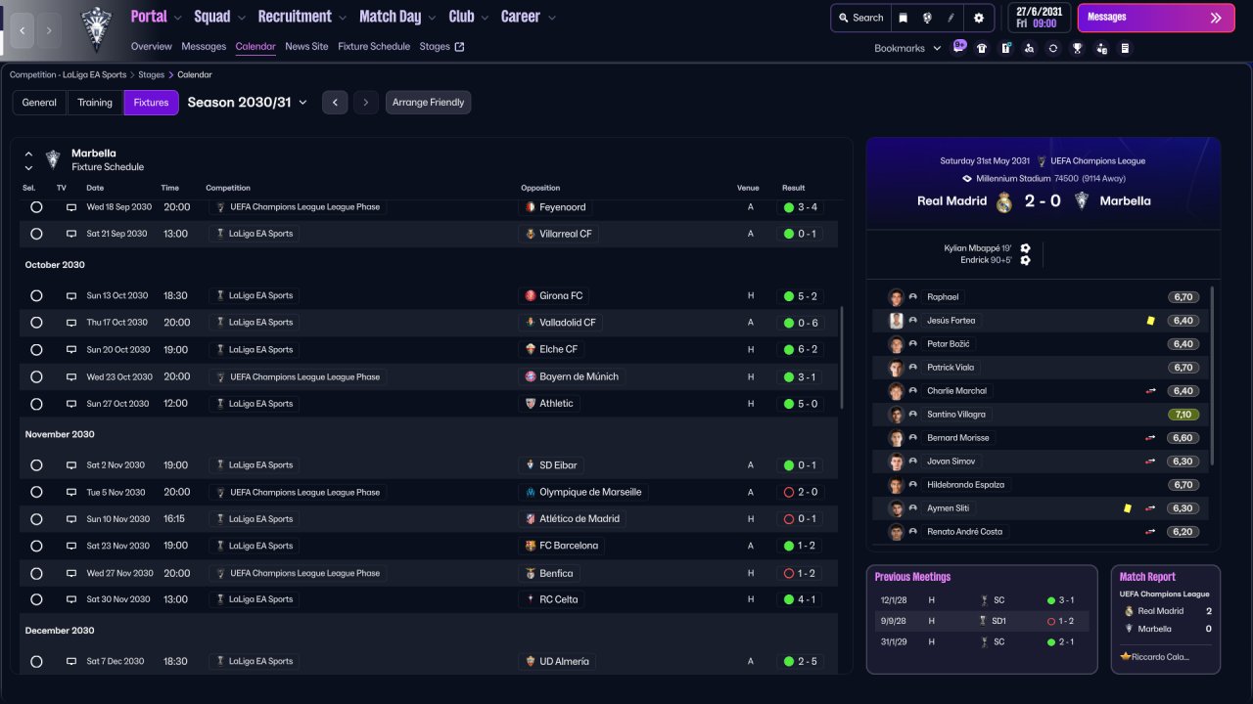Image resolution: width=1253 pixels, height=704 pixels.
Task: Go back with the left arrow navigation button
Action: pyautogui.click(x=23, y=31)
